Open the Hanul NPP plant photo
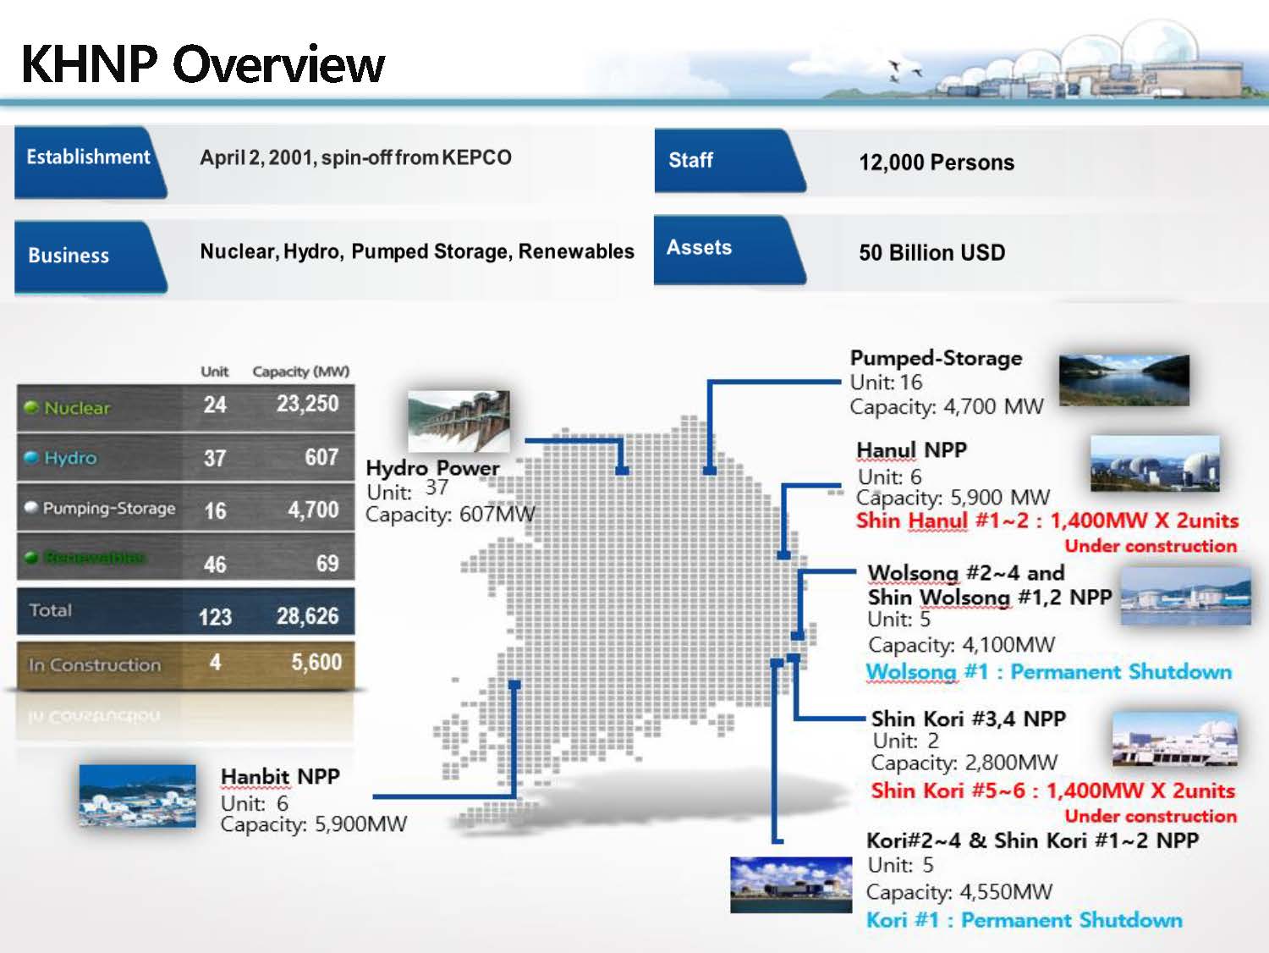Viewport: 1269px width, 953px height. click(x=1154, y=464)
